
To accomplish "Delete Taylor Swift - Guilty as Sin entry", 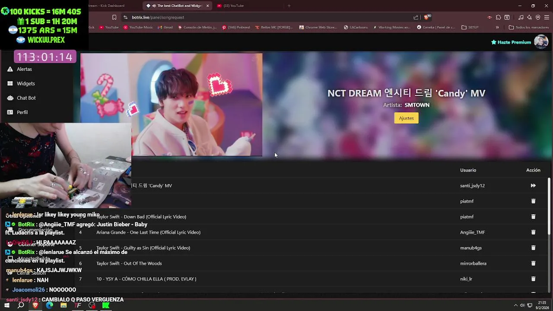I will point(533,248).
